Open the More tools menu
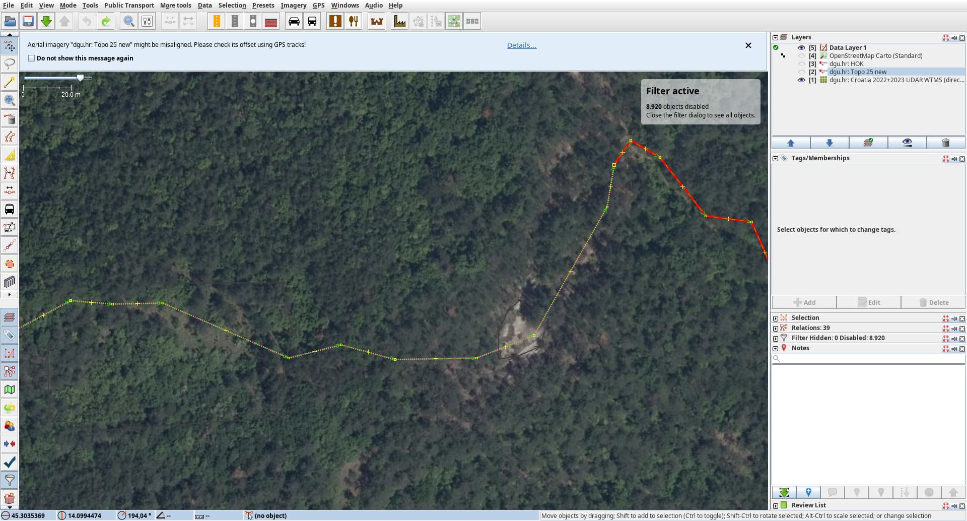The width and height of the screenshot is (967, 521). coord(176,5)
